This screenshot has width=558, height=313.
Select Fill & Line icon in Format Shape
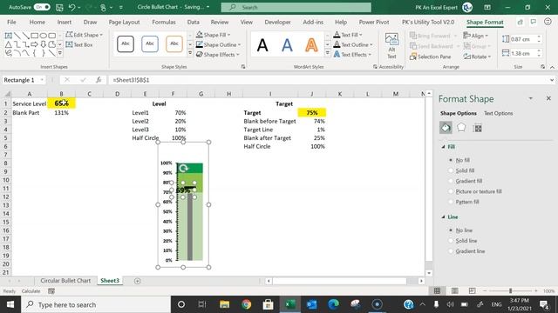(x=446, y=128)
